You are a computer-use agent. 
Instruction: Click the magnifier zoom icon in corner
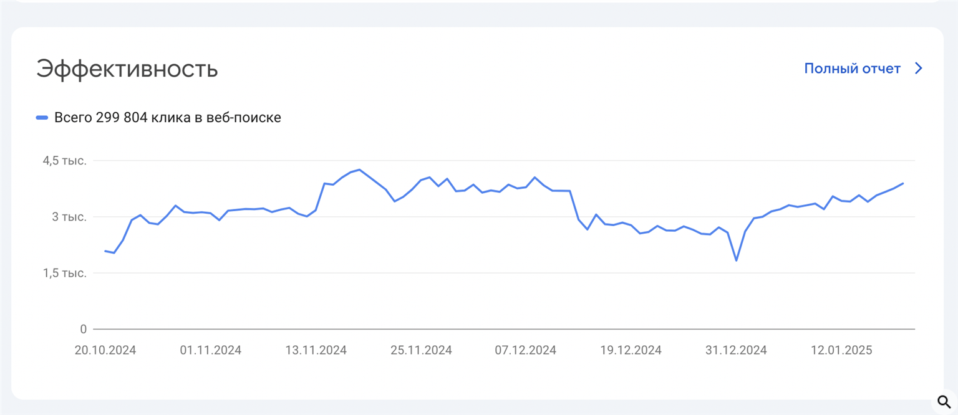944,401
